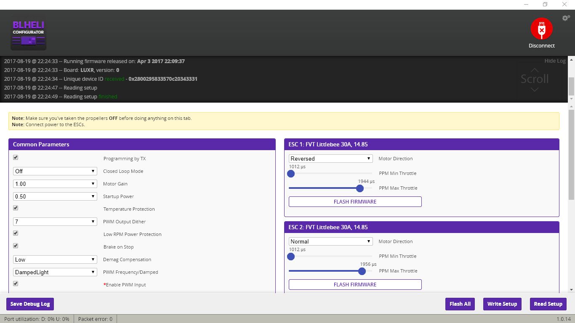Open ESC 1 Motor Direction dropdown
The image size is (575, 323).
(330, 159)
